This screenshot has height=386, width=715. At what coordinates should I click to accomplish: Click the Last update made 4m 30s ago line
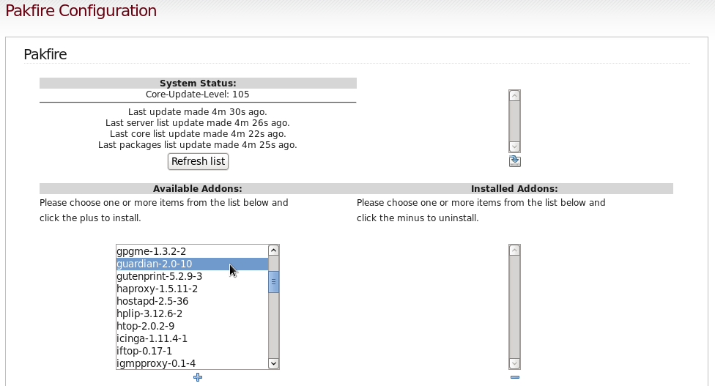(198, 111)
